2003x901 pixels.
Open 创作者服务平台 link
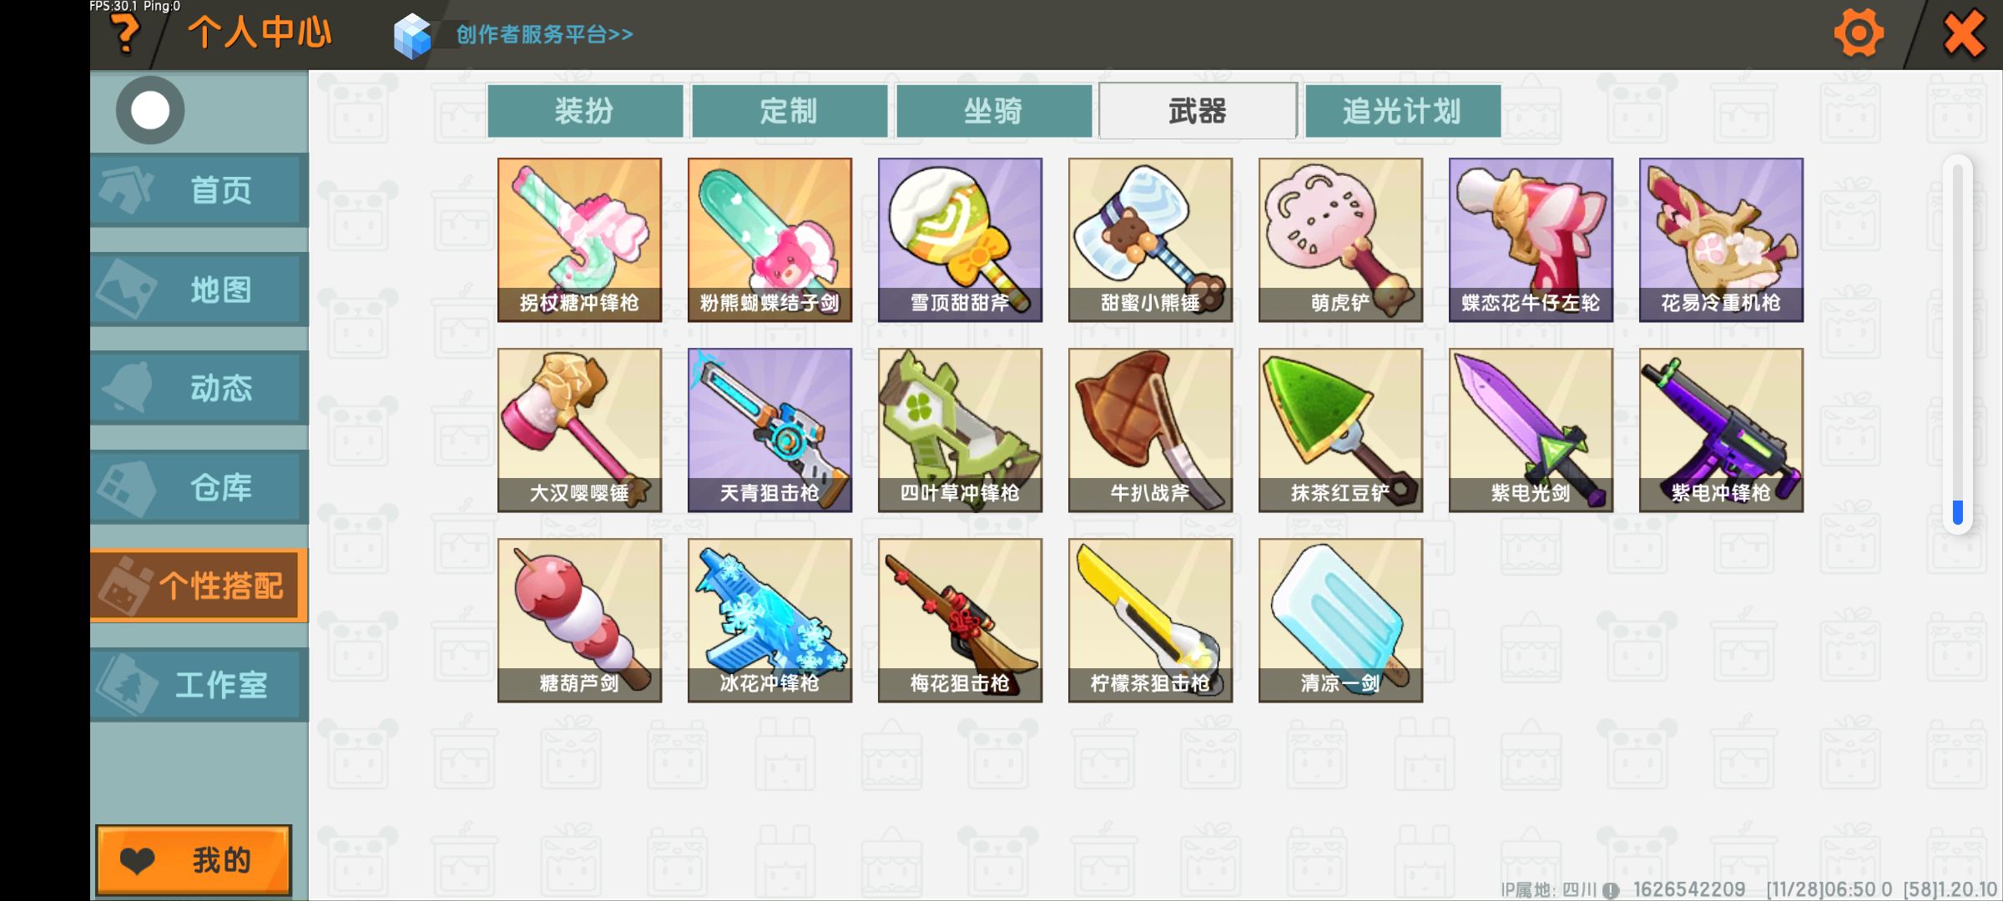click(x=545, y=34)
